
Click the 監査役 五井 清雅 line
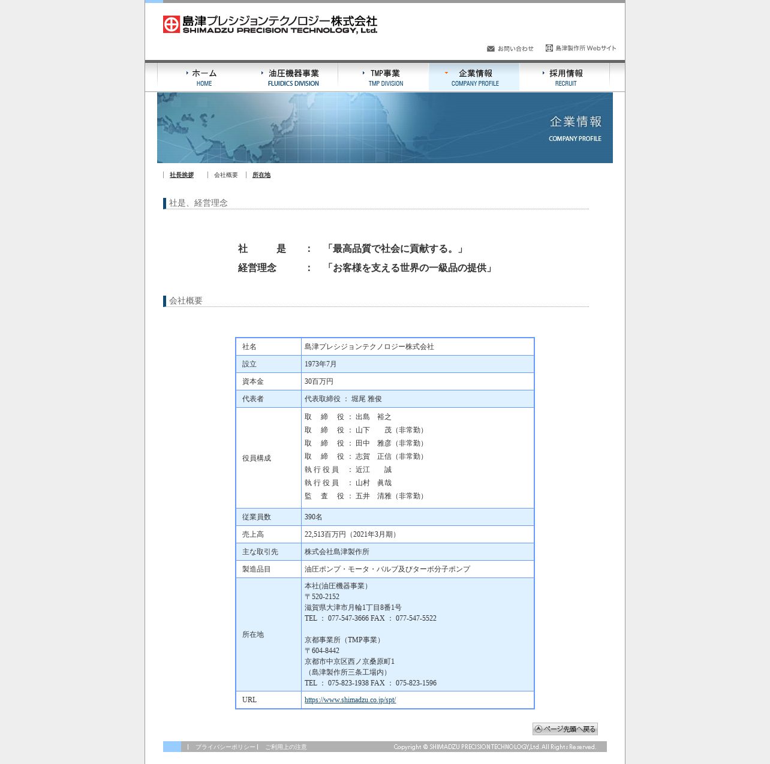pos(366,496)
